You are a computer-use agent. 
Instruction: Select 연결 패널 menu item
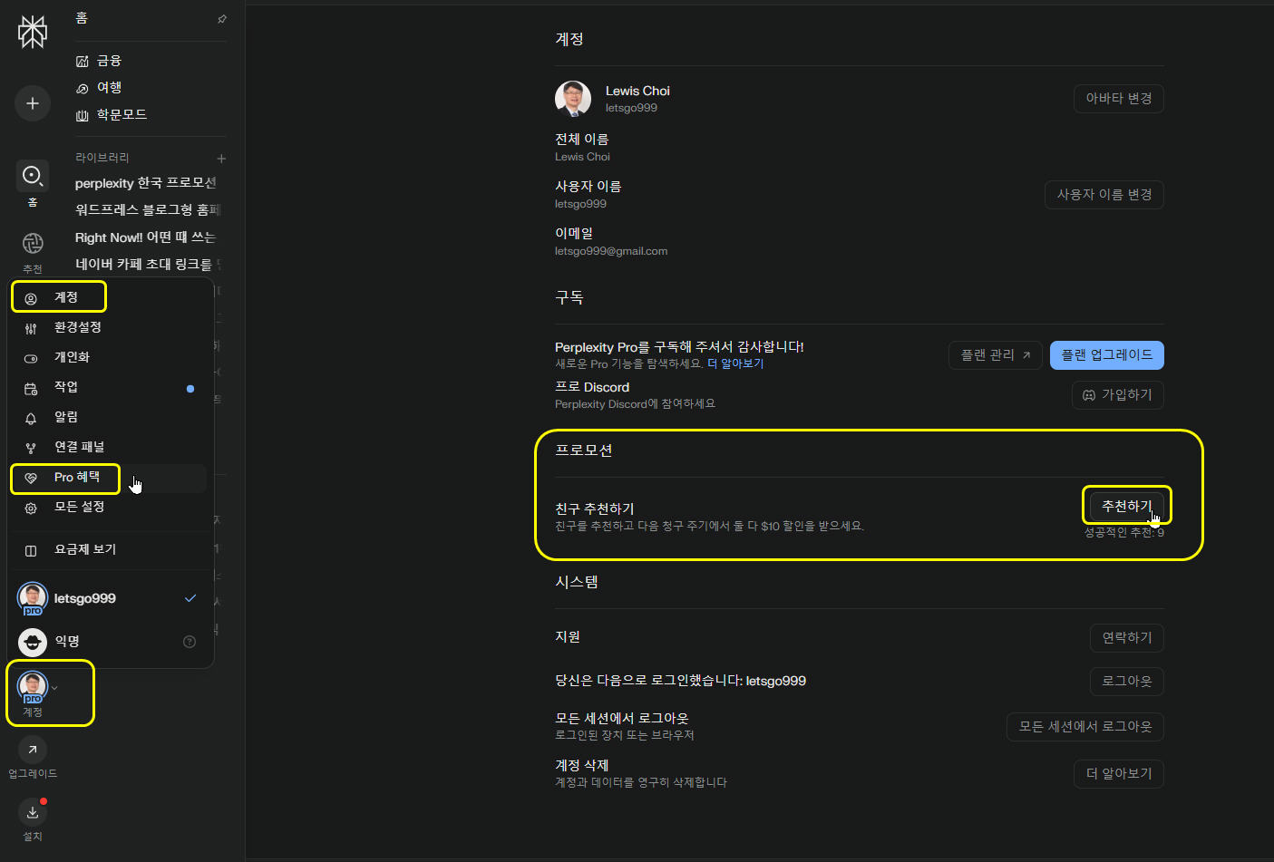coord(111,447)
